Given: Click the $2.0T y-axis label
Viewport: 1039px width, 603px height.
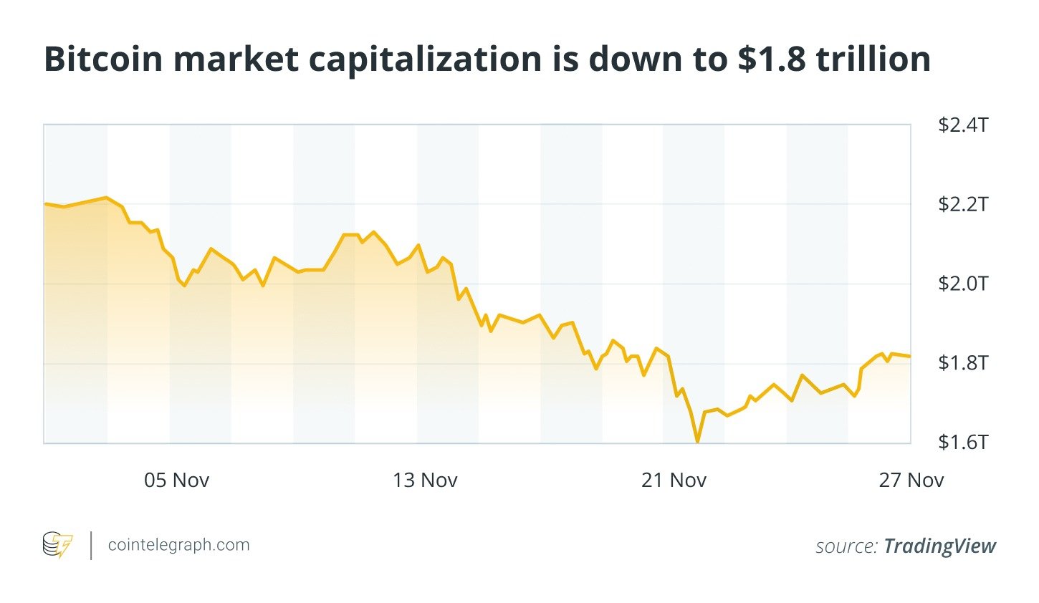Looking at the screenshot, I should [963, 284].
